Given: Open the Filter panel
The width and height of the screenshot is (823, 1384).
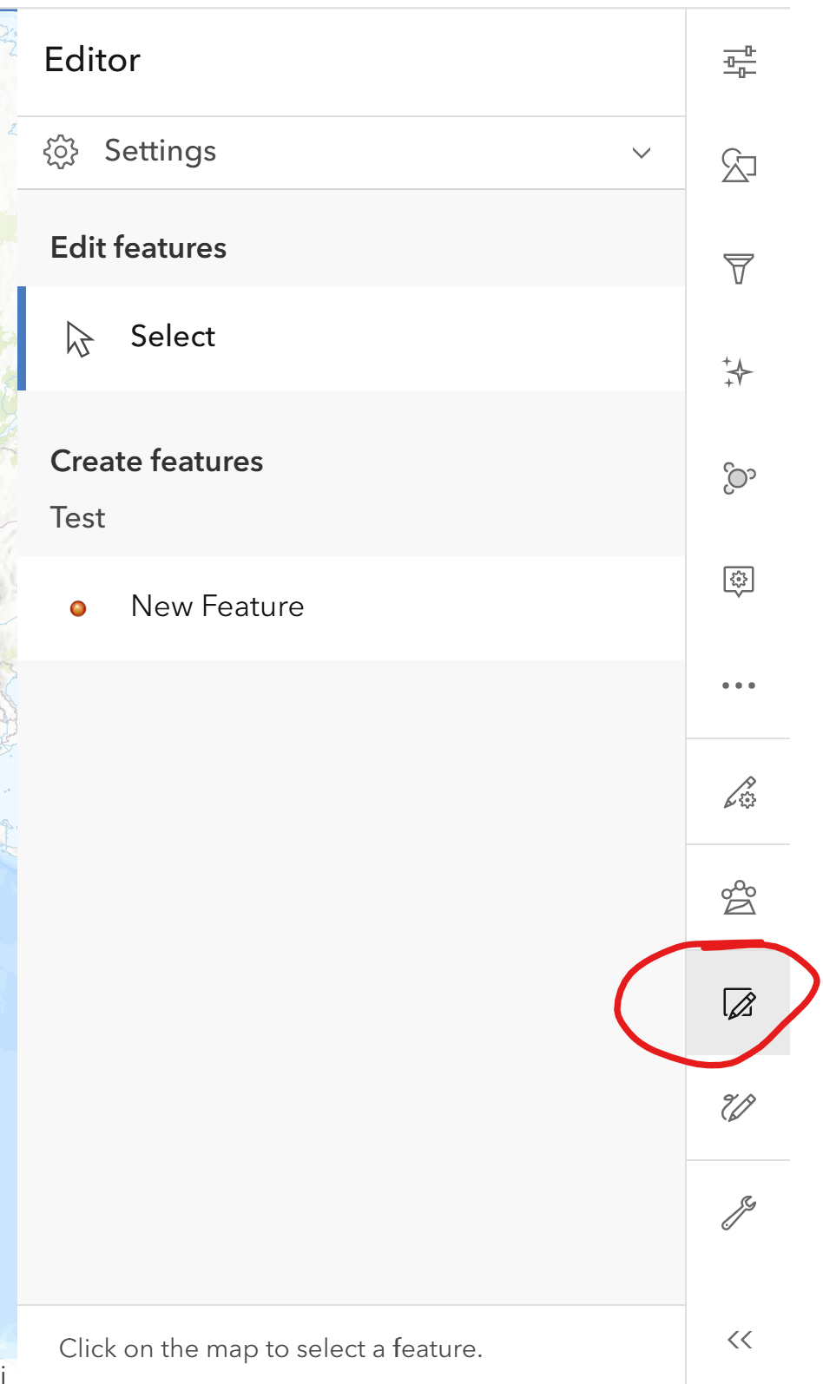Looking at the screenshot, I should tap(737, 267).
